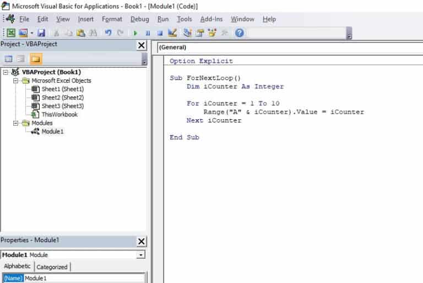
Task: Run the macro with the green play icon
Action: 135,33
